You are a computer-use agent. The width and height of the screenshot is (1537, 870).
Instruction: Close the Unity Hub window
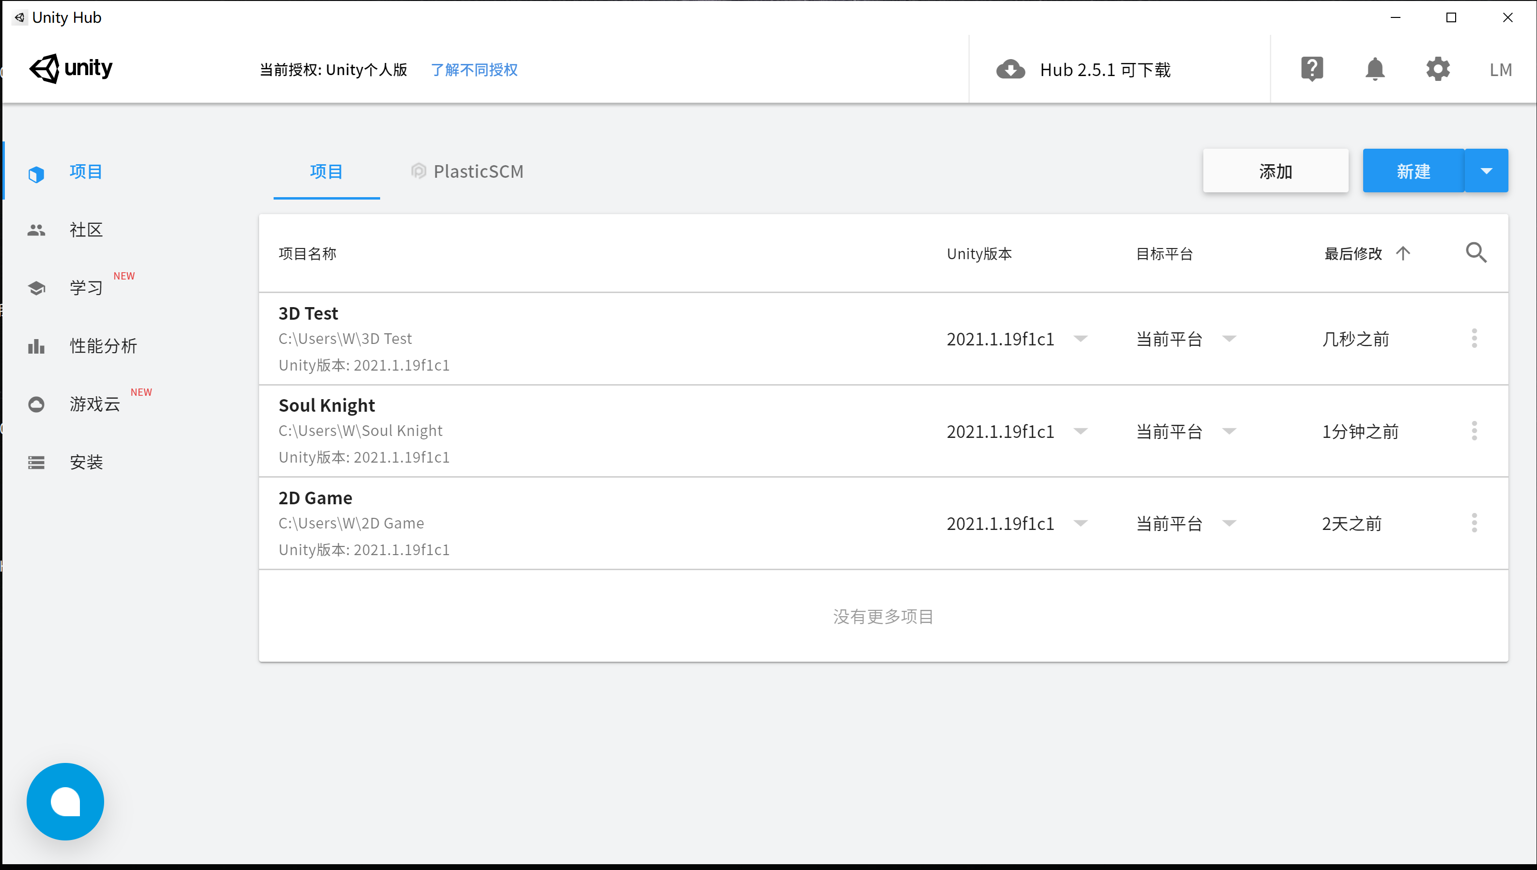(x=1507, y=17)
